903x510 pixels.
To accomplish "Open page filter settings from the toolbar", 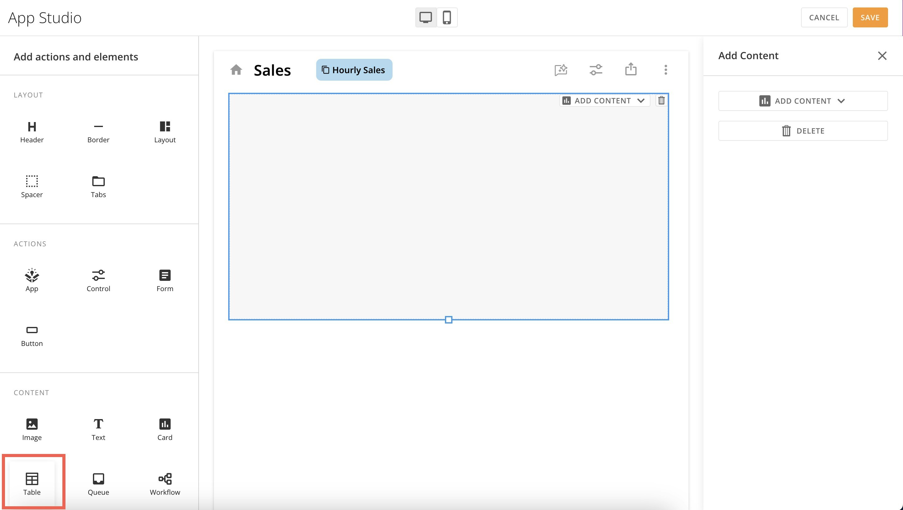I will tap(596, 70).
